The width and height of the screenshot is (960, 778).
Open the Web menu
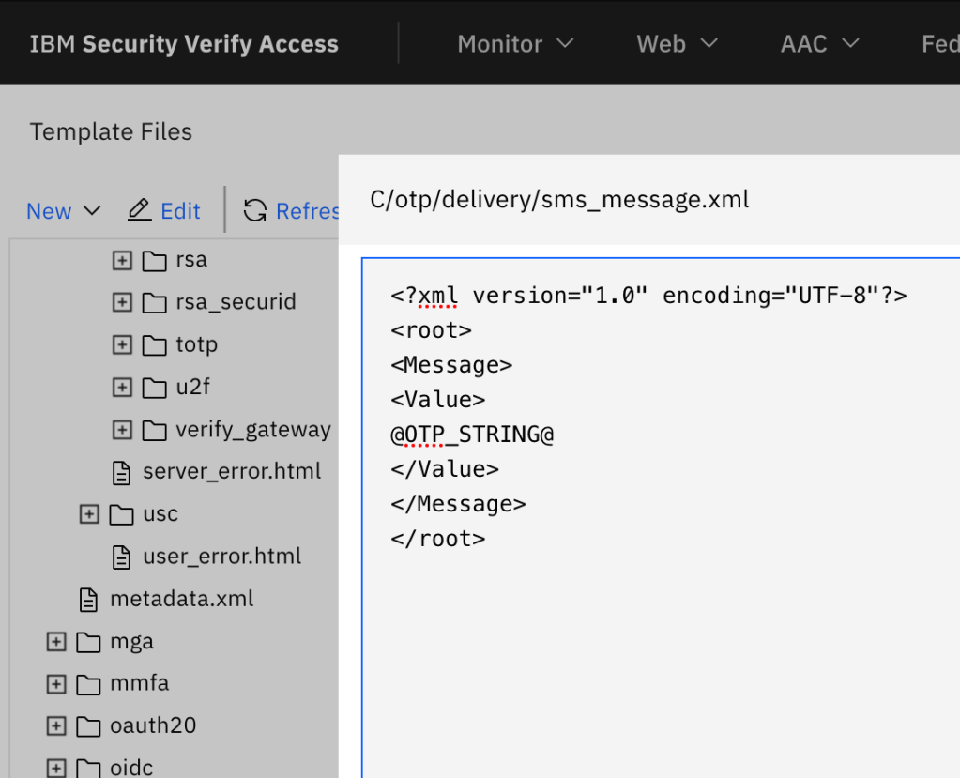pos(677,43)
